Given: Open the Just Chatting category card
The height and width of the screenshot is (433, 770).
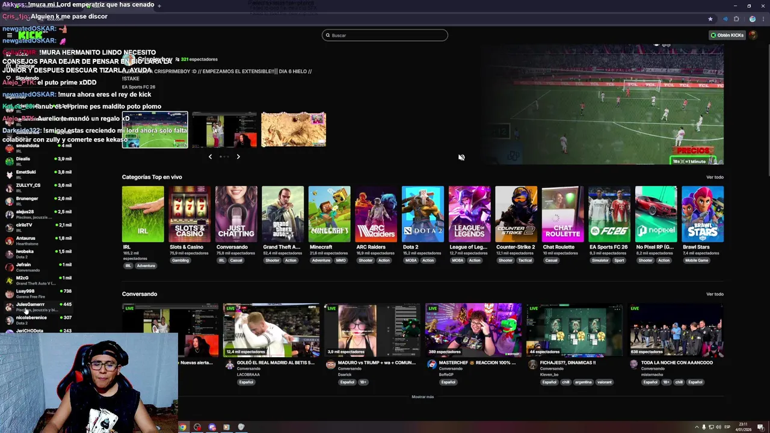Looking at the screenshot, I should tap(236, 214).
